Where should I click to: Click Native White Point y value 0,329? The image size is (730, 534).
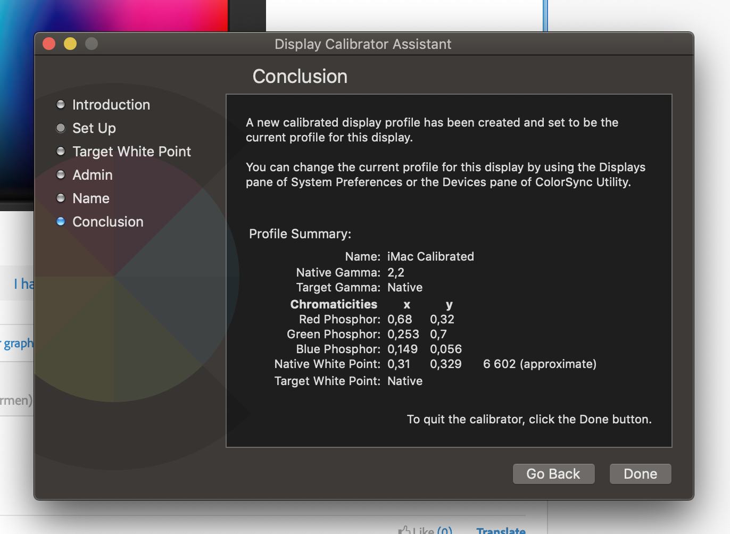point(446,364)
